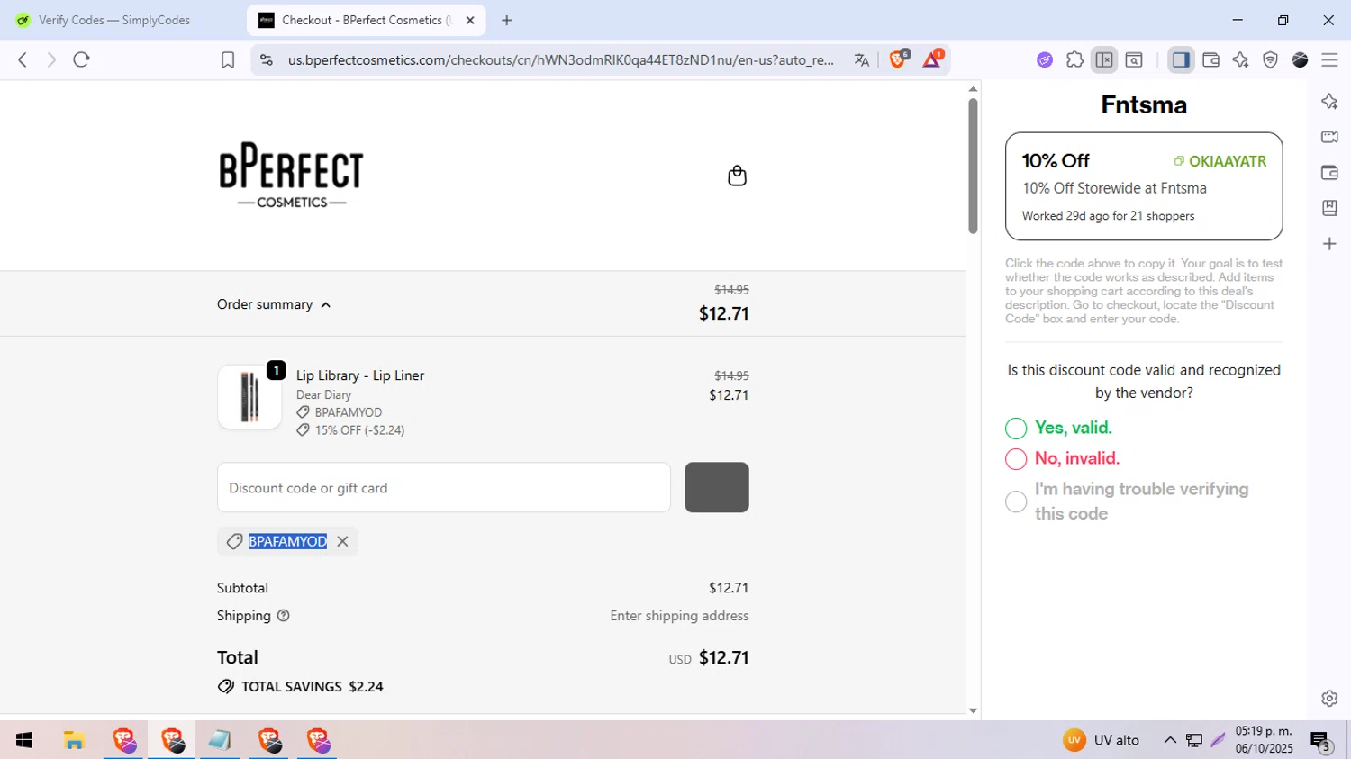Click the 10% Off deal card
Screen dimensions: 1351x759
pos(1144,186)
